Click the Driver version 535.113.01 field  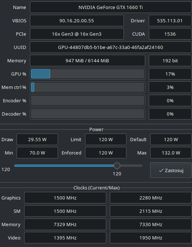170,21
